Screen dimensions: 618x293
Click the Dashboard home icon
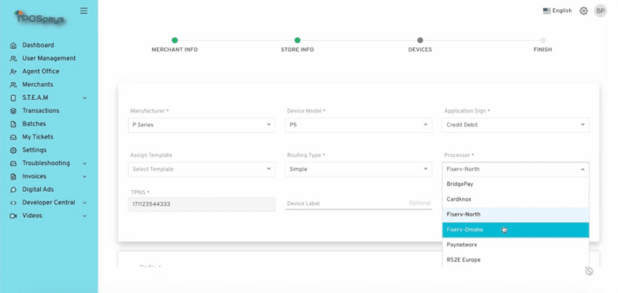pyautogui.click(x=14, y=45)
